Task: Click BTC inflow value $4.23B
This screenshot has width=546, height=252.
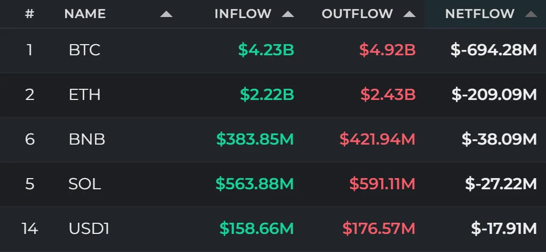Action: tap(267, 50)
